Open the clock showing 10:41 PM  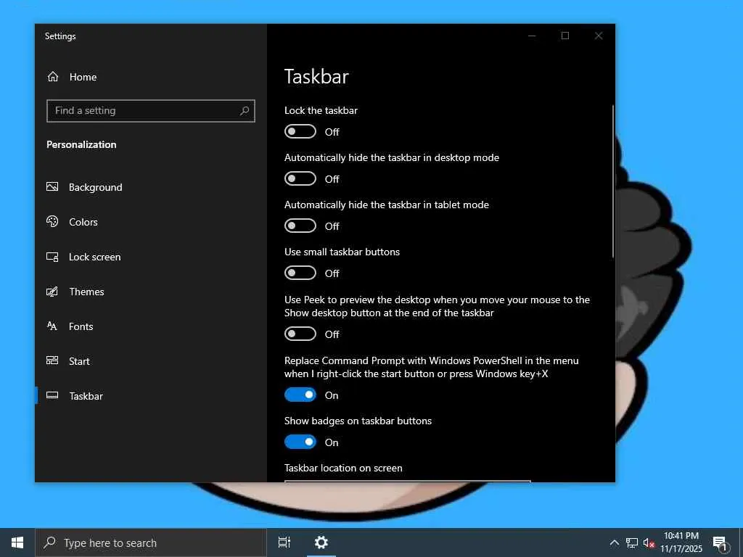[681, 542]
